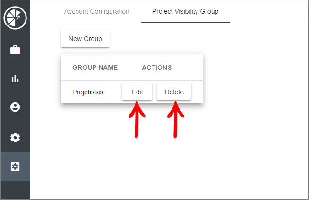Viewport: 309px width, 200px height.
Task: Click the GROUP NAME column header
Action: (95, 67)
